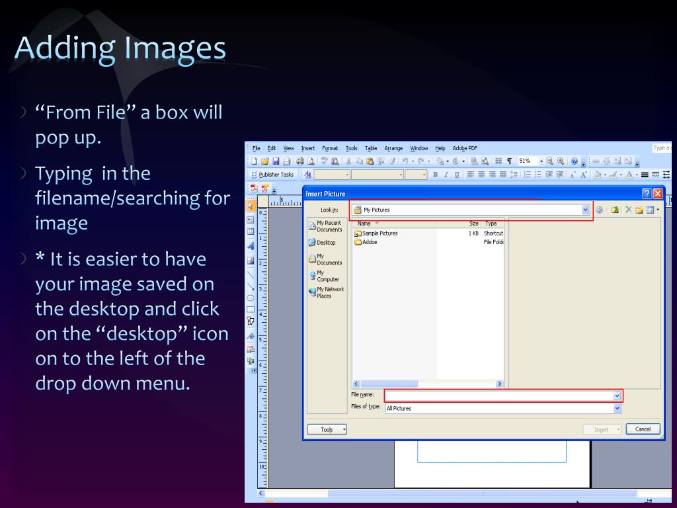Click inside the File name input field

point(499,396)
